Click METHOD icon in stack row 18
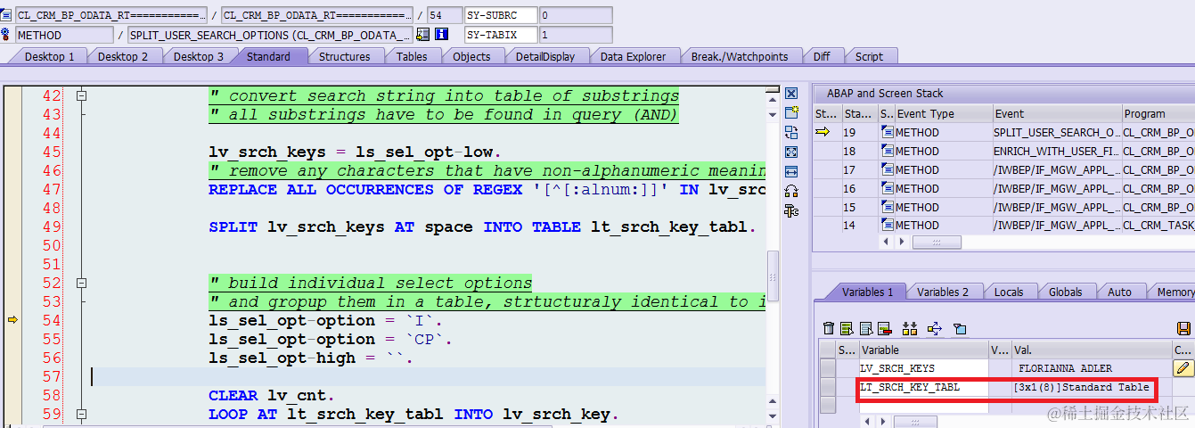The width and height of the screenshot is (1195, 428). 887,151
